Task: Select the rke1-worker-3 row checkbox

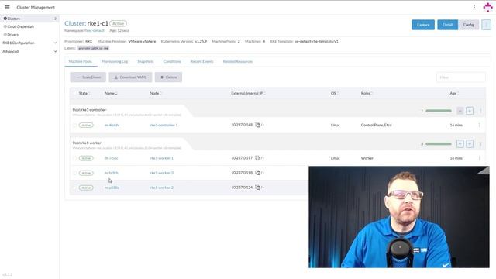Action: [x=75, y=173]
